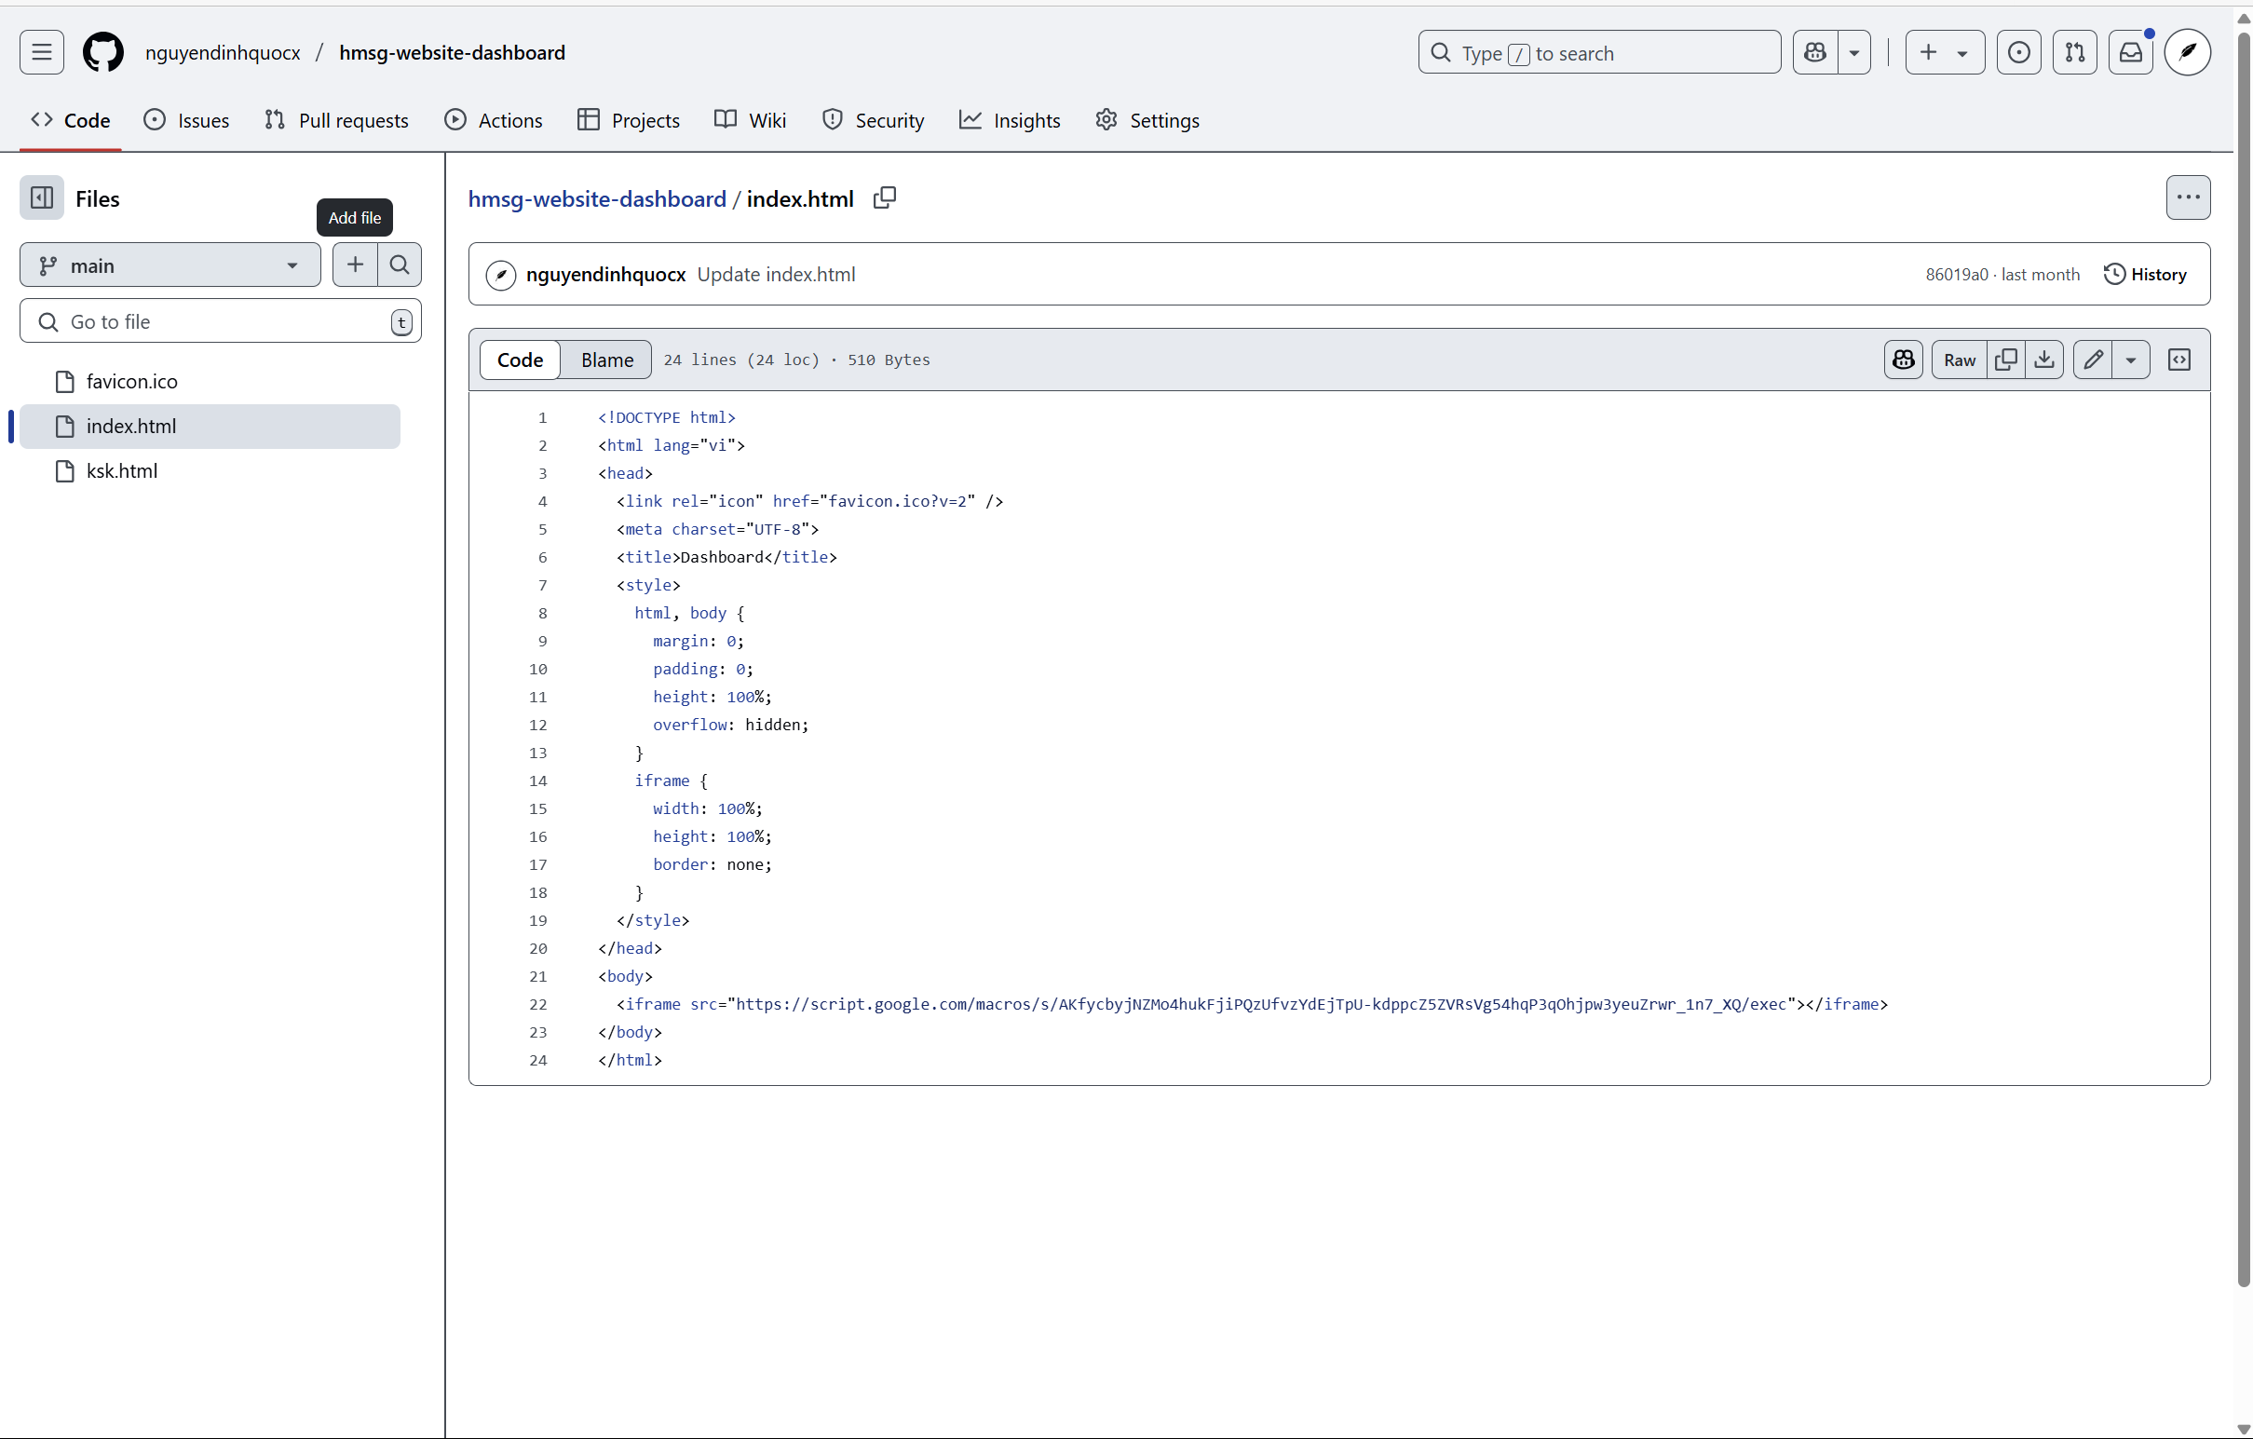
Task: Open the Pull requests tab
Action: (x=337, y=121)
